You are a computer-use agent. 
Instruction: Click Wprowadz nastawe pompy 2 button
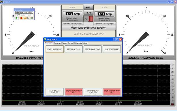point(105,24)
